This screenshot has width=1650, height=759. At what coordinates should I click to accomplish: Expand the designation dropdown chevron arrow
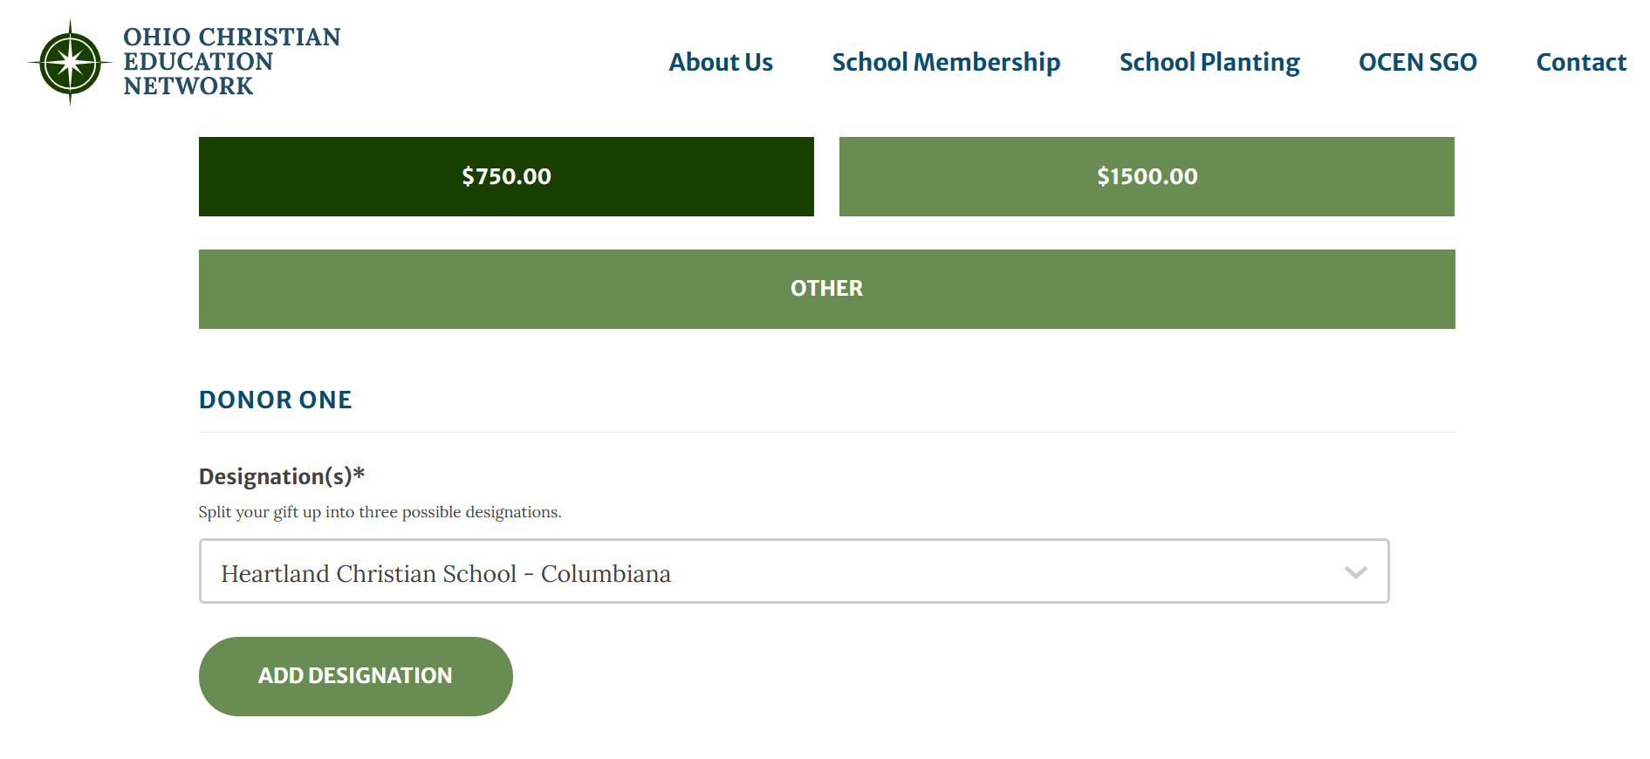click(x=1355, y=572)
